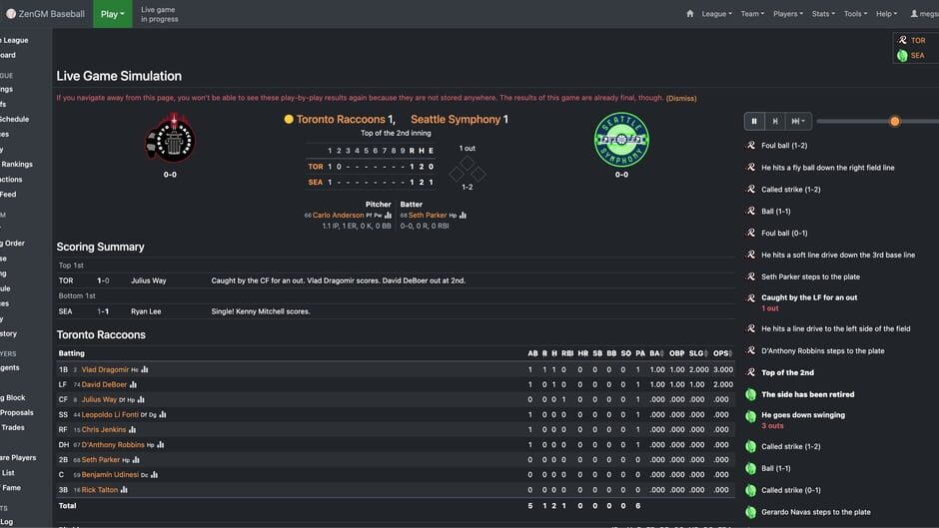Pause the live game simulation
The image size is (939, 528).
pyautogui.click(x=754, y=121)
